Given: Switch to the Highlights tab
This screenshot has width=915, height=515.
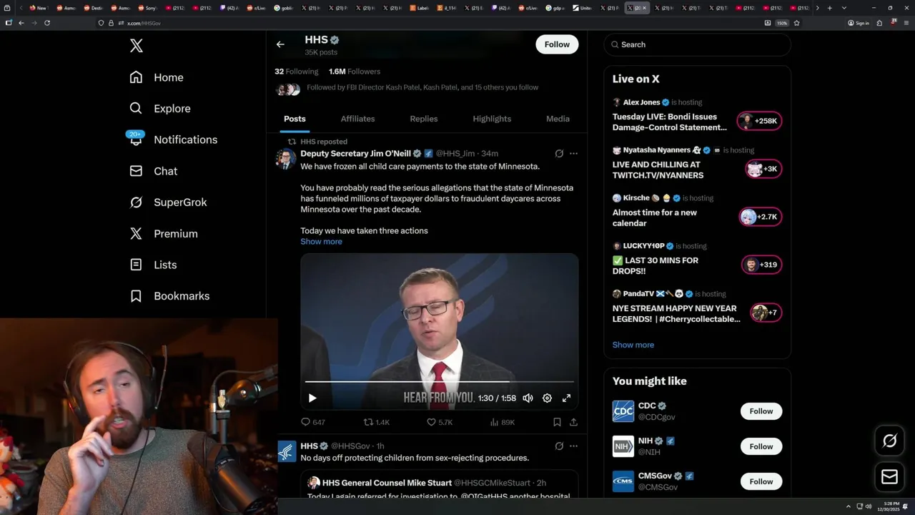Looking at the screenshot, I should (492, 119).
